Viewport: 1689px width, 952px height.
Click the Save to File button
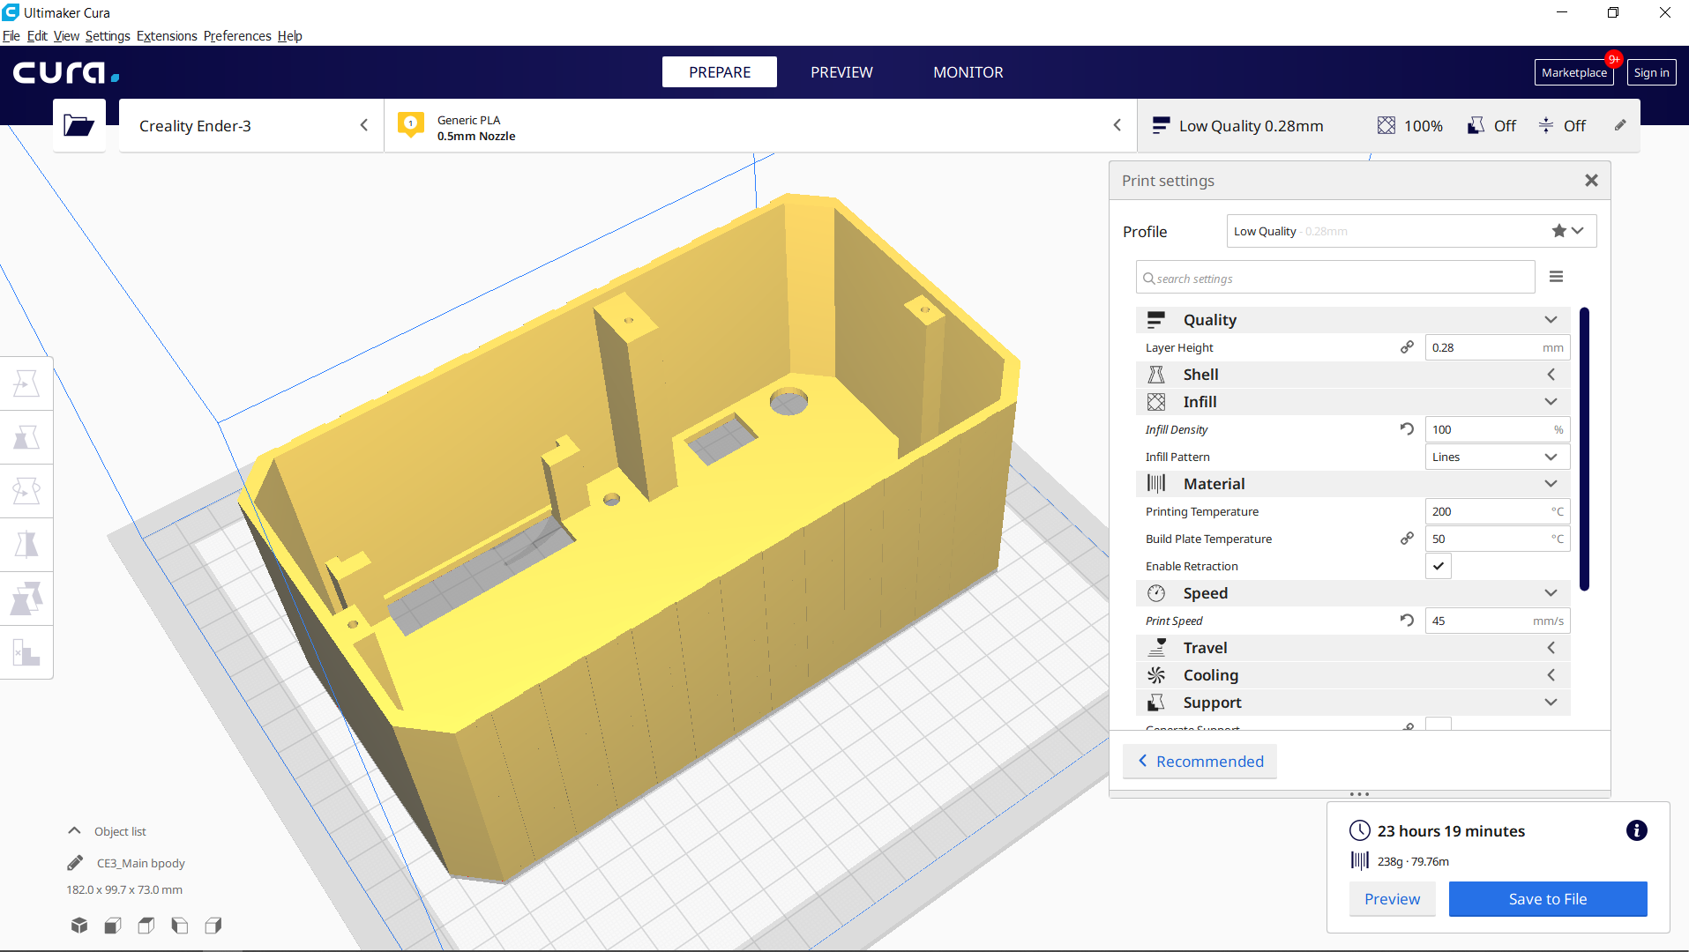[x=1547, y=899]
